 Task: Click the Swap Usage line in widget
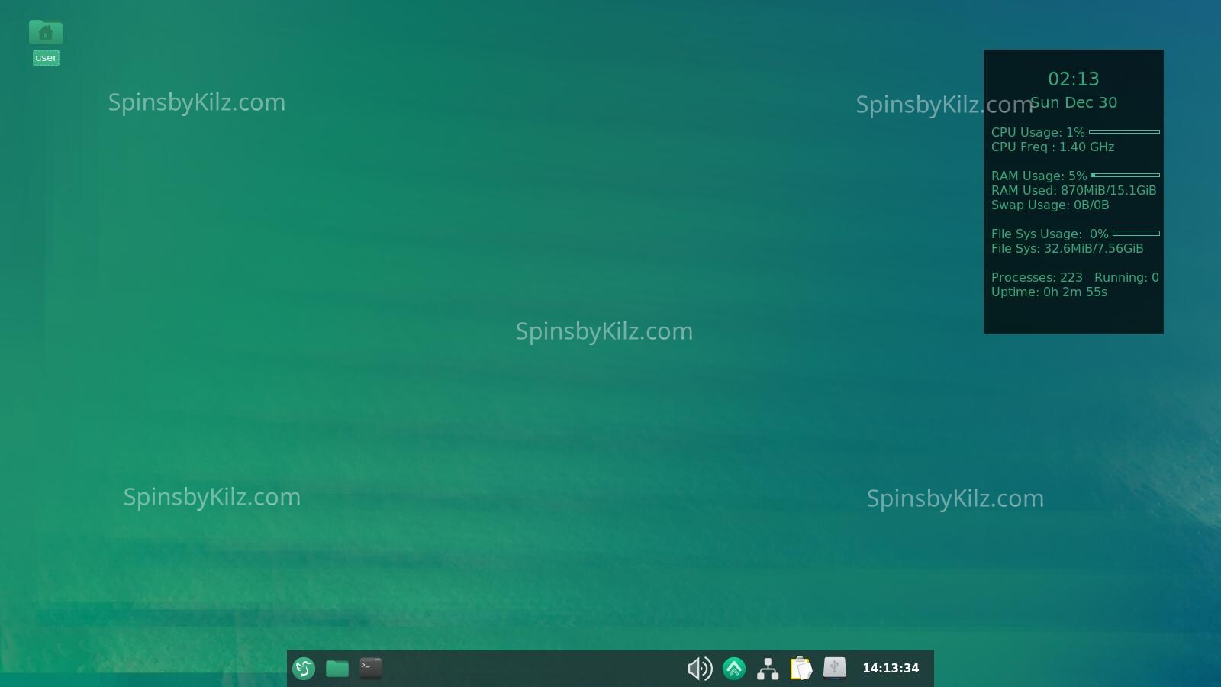coord(1050,205)
